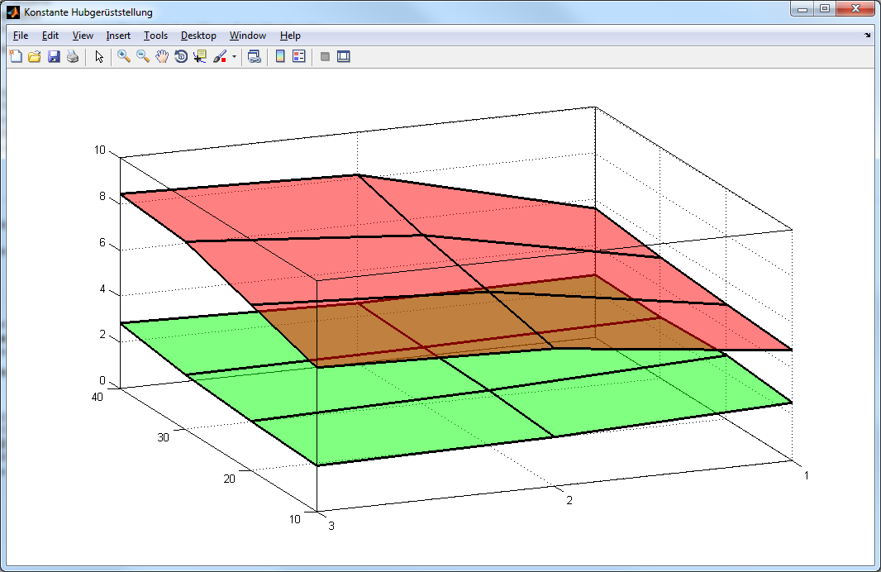Screen dimensions: 881x572
Task: Toggle Edit Plot arrow mode
Action: click(x=99, y=57)
